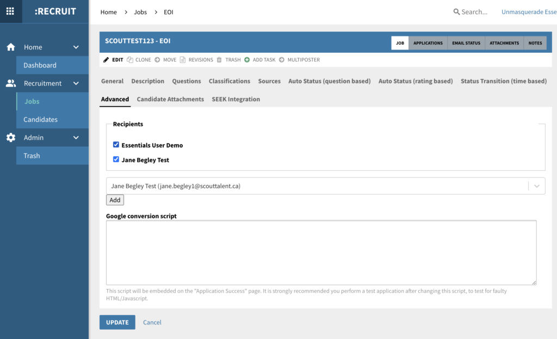Click the Admin gear icon

point(11,138)
